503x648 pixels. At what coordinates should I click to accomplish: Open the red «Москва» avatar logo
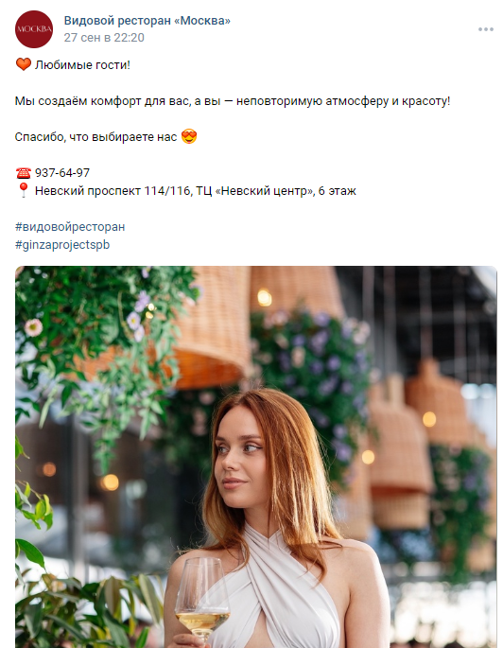(x=34, y=29)
